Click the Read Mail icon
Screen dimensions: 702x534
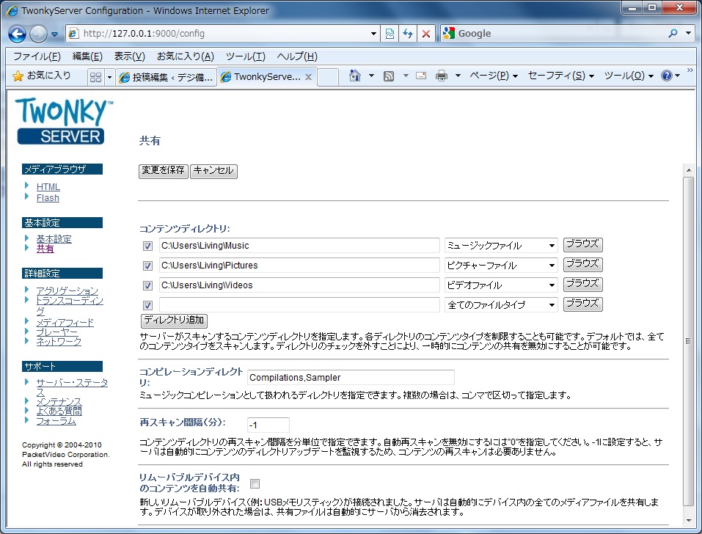(421, 76)
